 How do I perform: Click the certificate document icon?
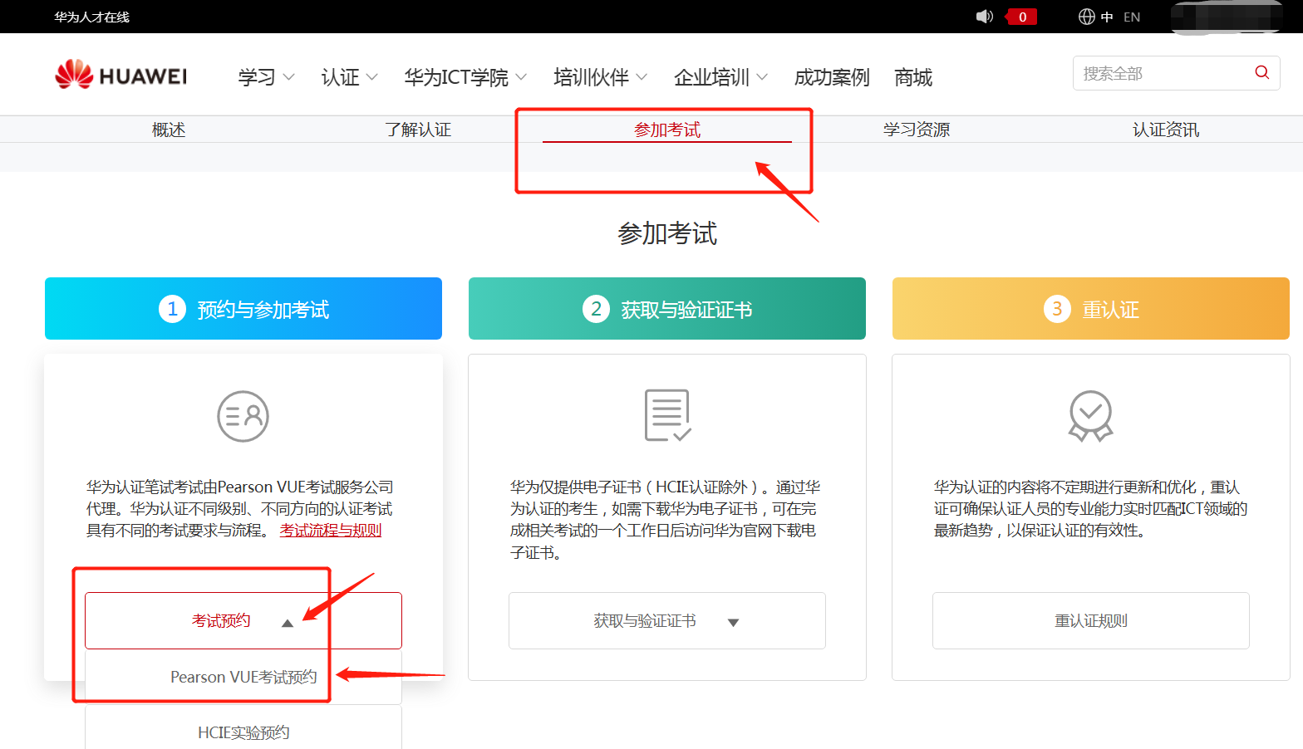click(667, 415)
